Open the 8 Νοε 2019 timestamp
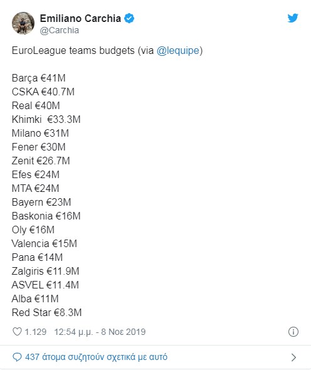Viewport: 311px width, 370px height. (x=124, y=332)
